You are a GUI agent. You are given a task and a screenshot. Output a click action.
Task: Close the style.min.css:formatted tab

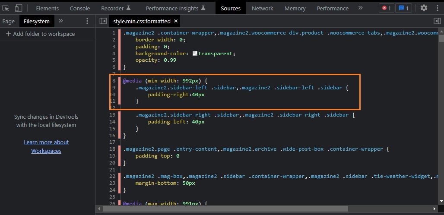coord(175,21)
